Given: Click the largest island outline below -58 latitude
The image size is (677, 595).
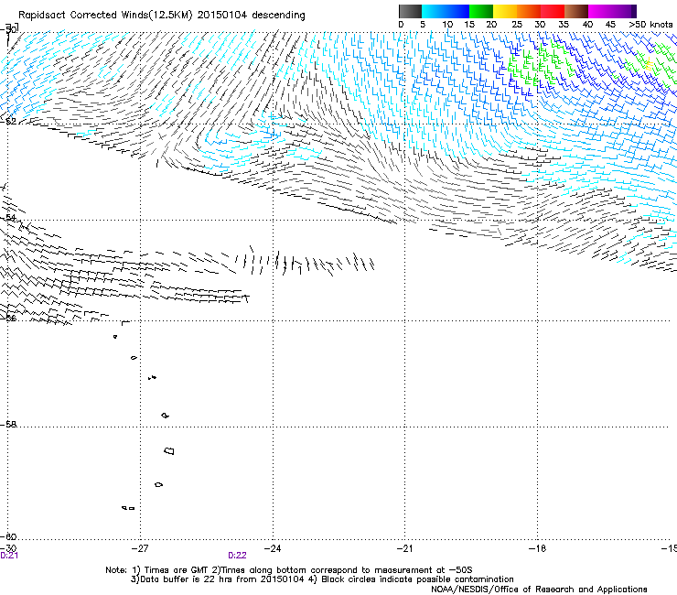Looking at the screenshot, I should point(169,451).
